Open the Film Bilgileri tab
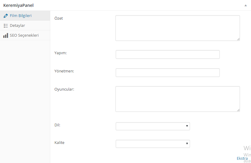Viewport: 251px width, 163px height. click(x=25, y=15)
